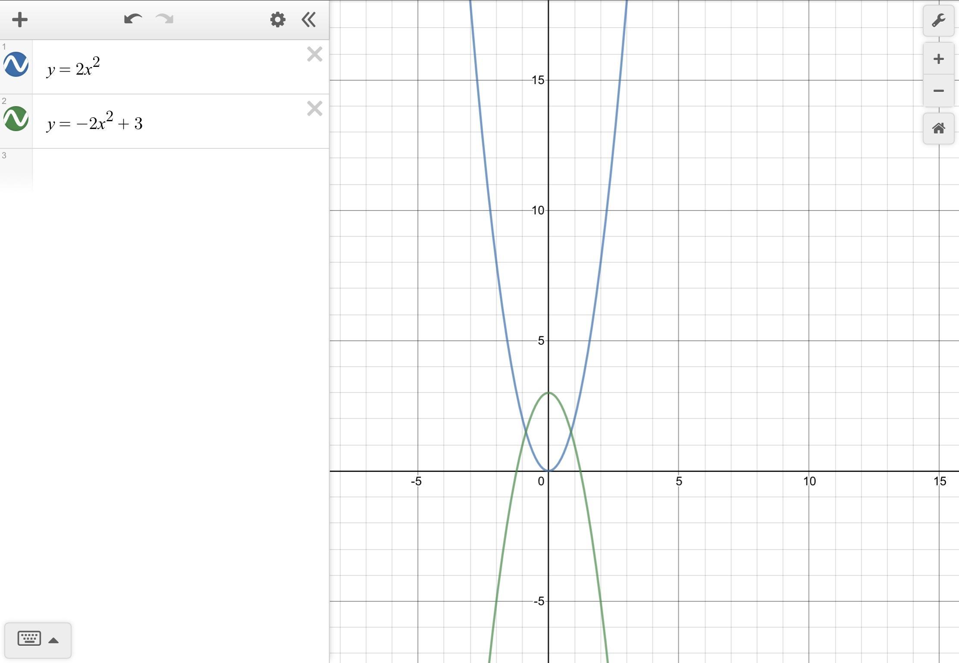Image resolution: width=959 pixels, height=663 pixels.
Task: Click the redo arrow icon
Action: (165, 19)
